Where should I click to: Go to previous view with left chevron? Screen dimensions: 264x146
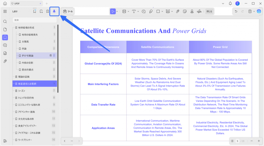point(65,141)
